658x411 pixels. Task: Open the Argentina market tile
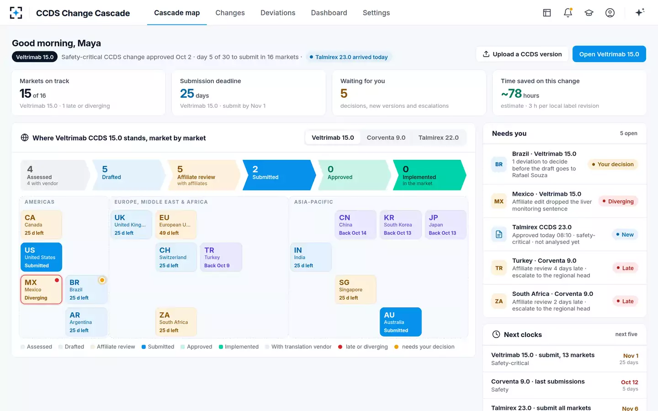[86, 322]
